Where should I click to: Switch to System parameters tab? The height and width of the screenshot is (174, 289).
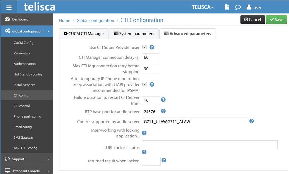(134, 34)
